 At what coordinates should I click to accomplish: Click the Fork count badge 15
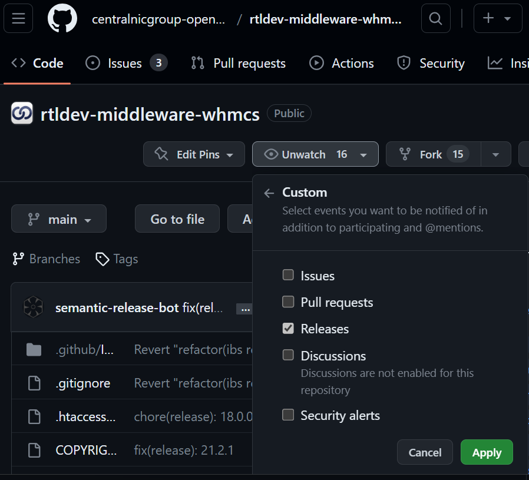[x=458, y=154]
